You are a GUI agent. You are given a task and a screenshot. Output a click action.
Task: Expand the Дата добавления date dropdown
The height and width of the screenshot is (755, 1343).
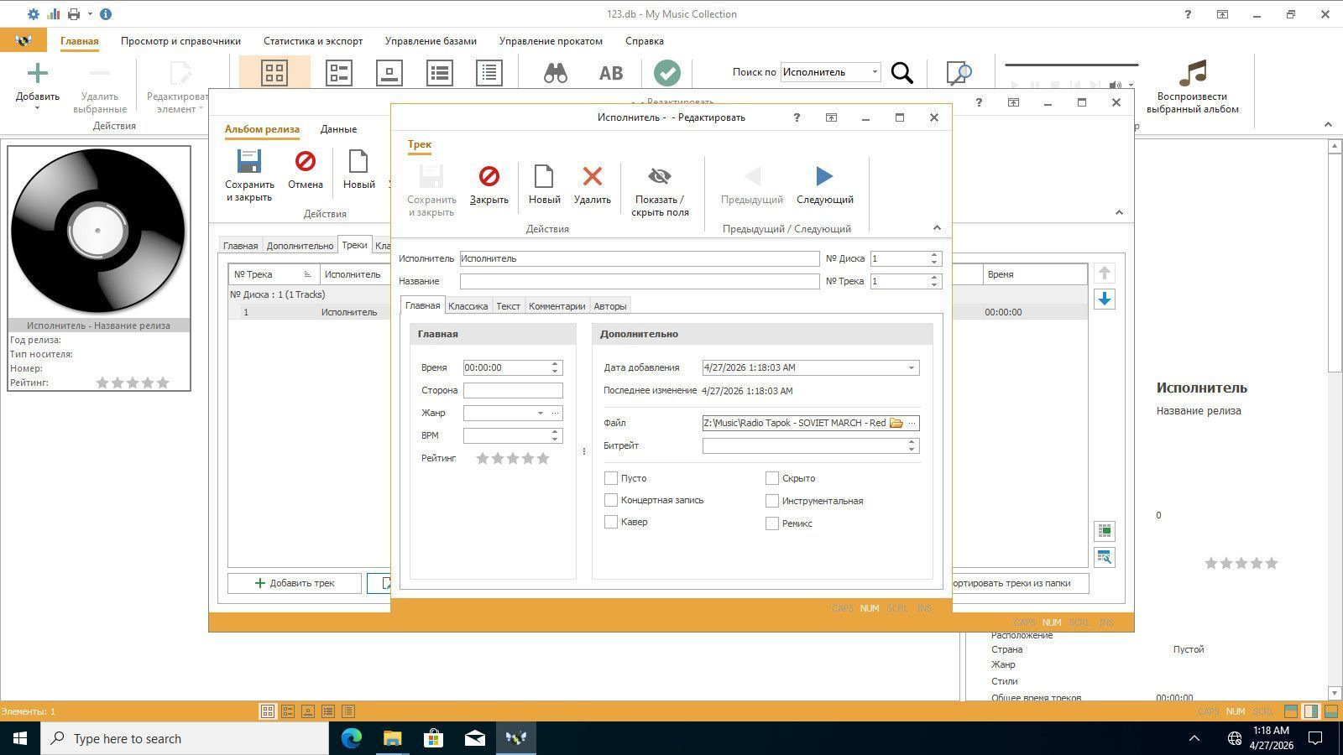tap(911, 367)
